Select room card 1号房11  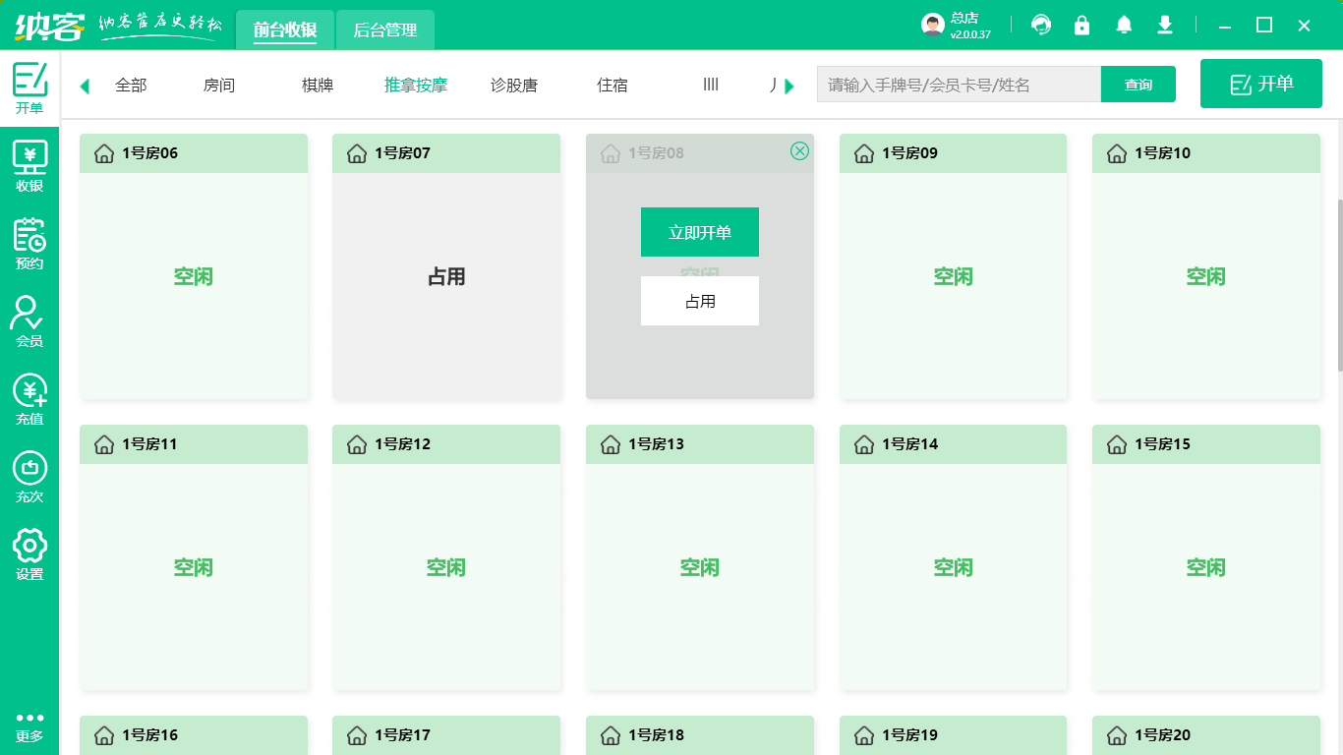pos(194,557)
